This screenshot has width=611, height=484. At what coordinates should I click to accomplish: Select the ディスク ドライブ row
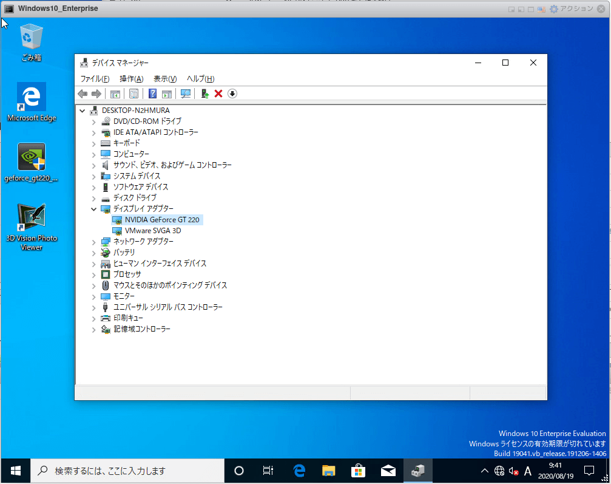coord(129,198)
